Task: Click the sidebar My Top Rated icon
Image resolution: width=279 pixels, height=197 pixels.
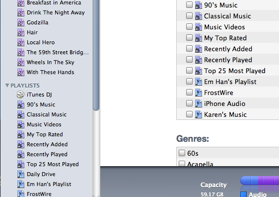Action: (x=21, y=135)
